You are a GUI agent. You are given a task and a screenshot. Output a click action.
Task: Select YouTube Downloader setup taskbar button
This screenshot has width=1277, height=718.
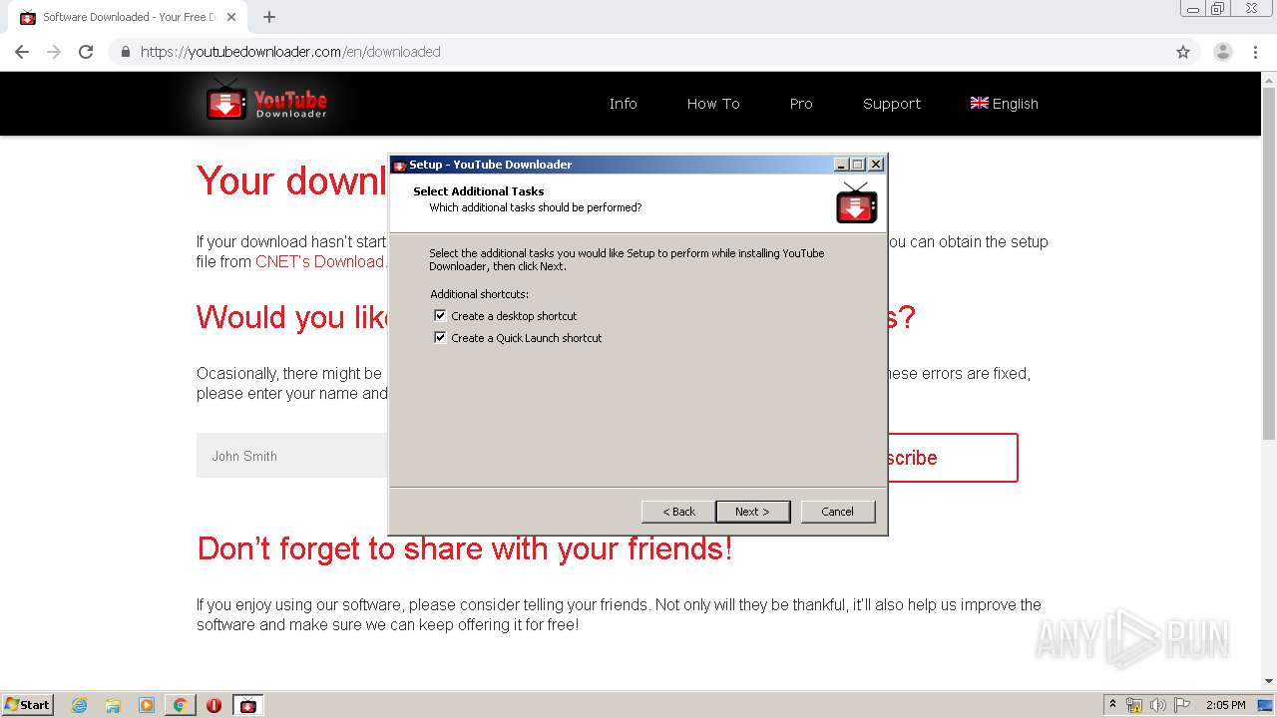click(248, 705)
